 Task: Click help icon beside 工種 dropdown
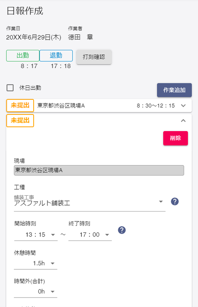175,202
